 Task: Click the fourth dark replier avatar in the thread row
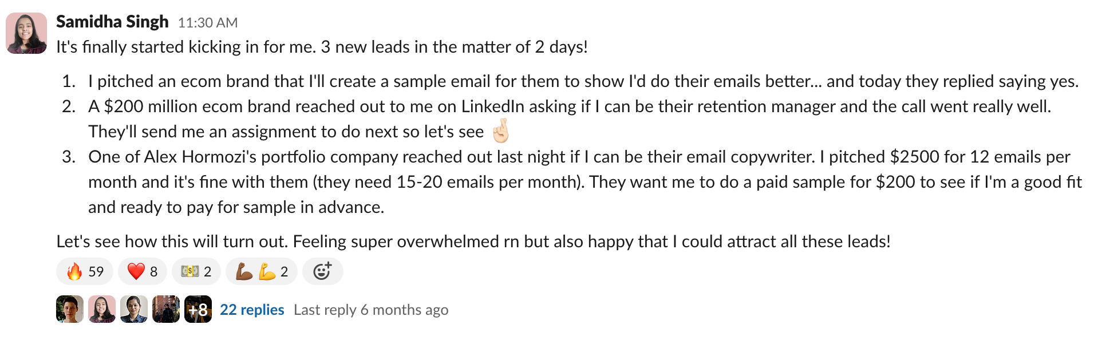click(166, 310)
